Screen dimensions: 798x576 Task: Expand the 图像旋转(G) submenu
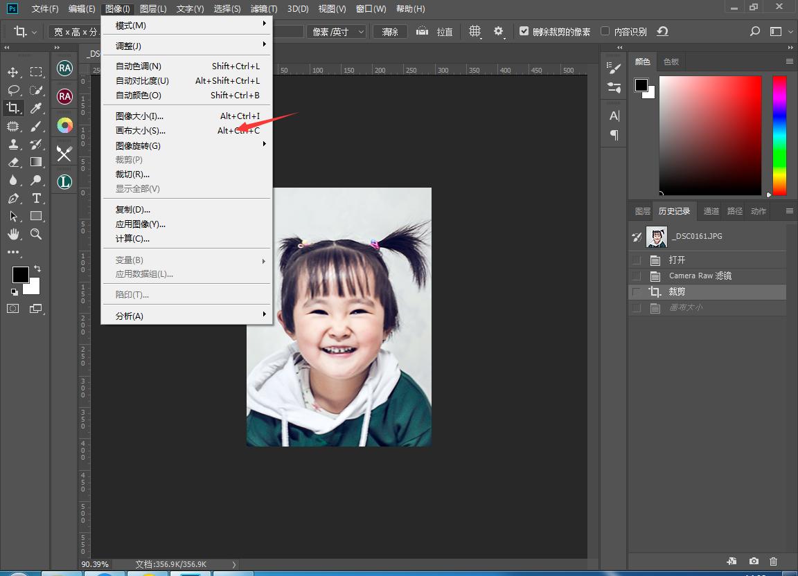139,145
